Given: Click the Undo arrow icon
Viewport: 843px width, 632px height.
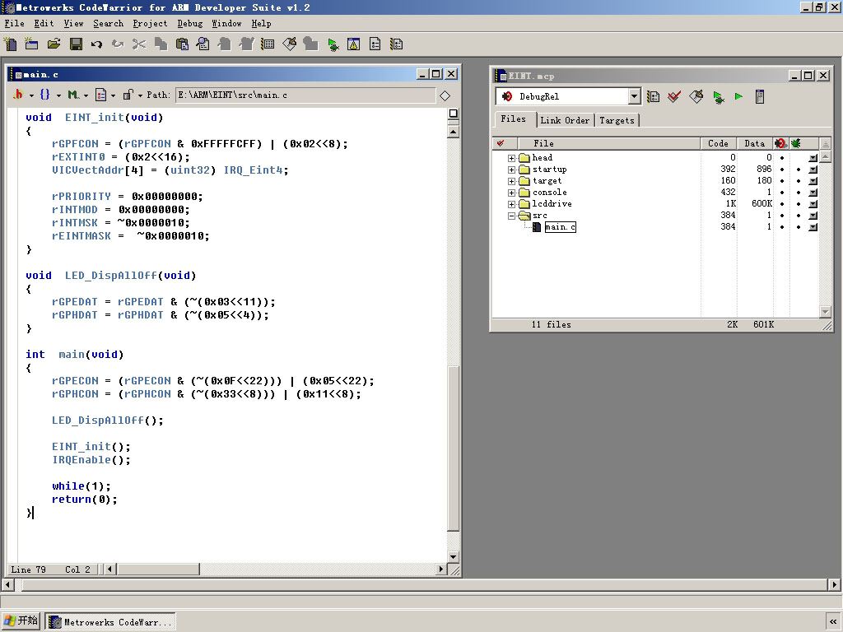Looking at the screenshot, I should tap(97, 44).
